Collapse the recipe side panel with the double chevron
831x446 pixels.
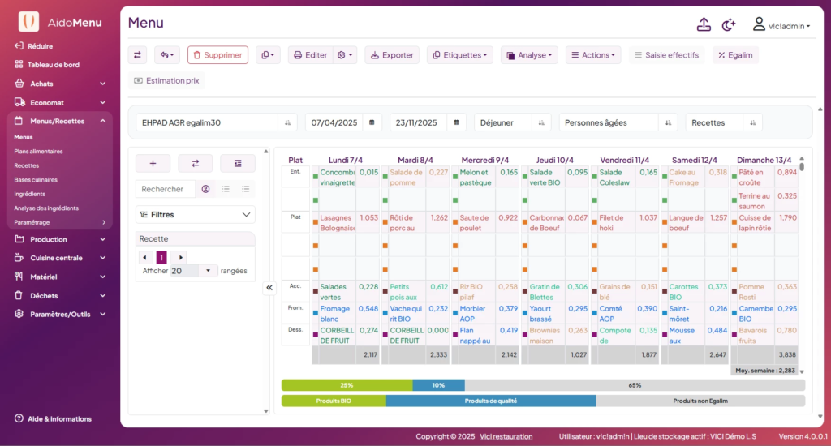[x=269, y=288]
